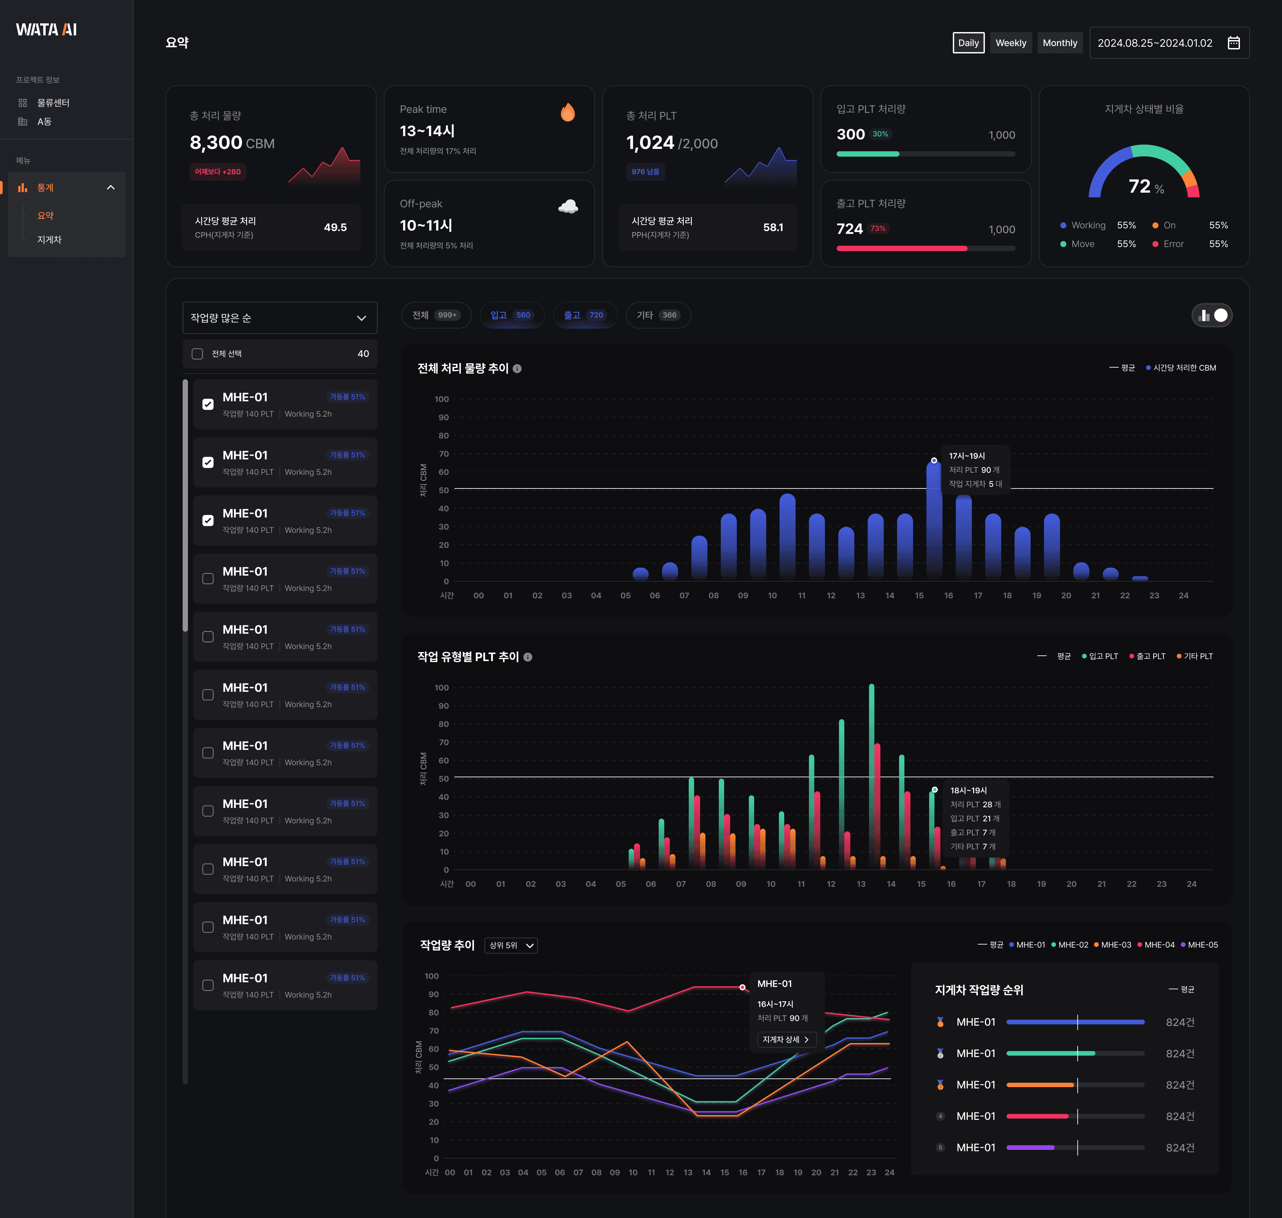Viewport: 1282px width, 1218px height.
Task: Click info icon beside 작업 유형별 PLT 추이
Action: (x=528, y=657)
